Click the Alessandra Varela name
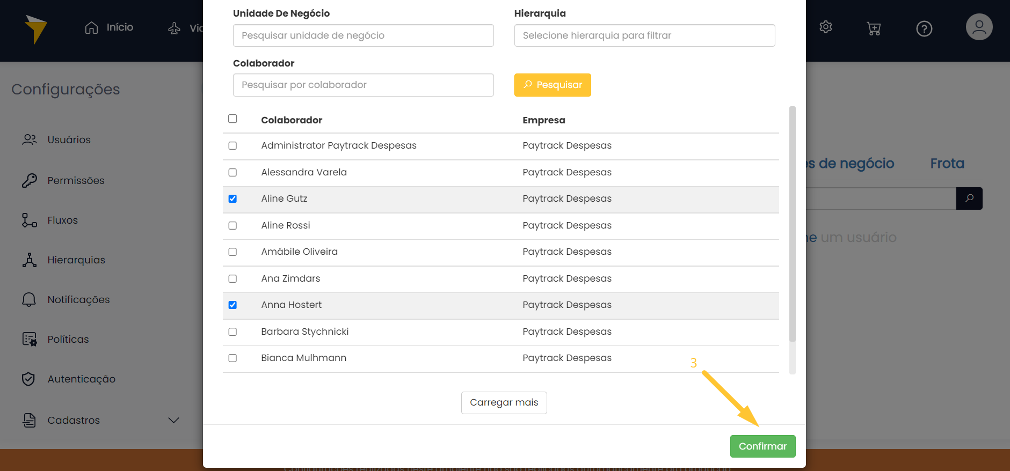 [304, 172]
